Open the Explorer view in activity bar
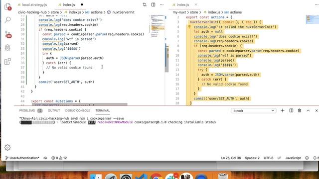 coord(8,6)
